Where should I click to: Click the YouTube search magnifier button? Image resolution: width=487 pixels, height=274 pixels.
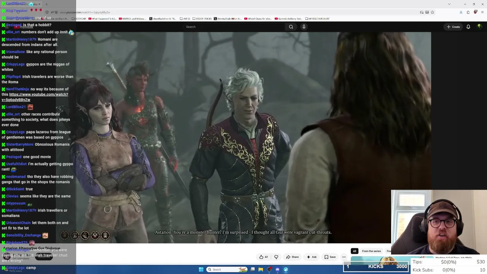click(291, 27)
